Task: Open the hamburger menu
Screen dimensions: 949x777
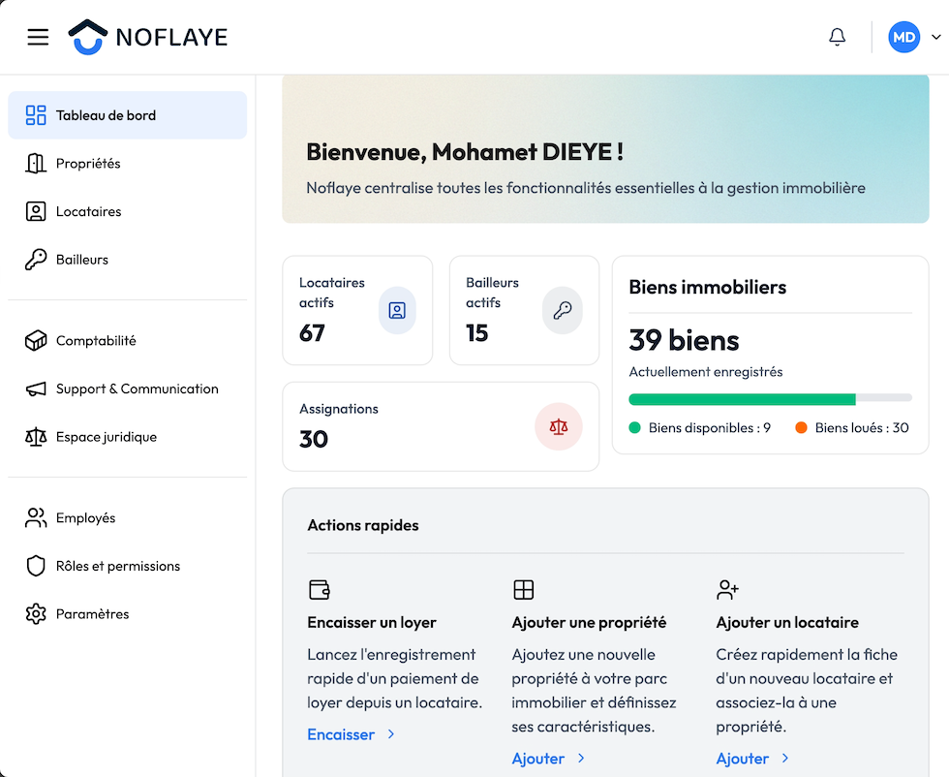Action: pyautogui.click(x=38, y=37)
